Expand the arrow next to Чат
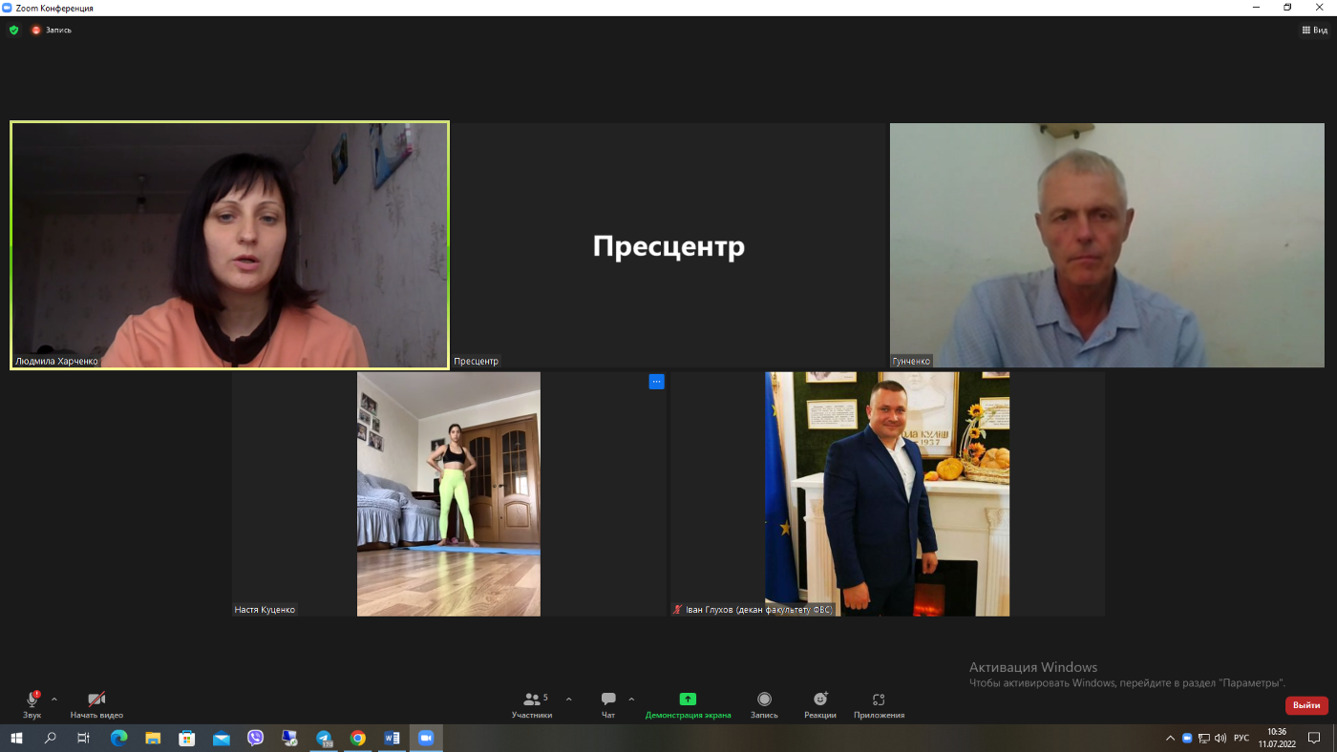 pyautogui.click(x=631, y=700)
